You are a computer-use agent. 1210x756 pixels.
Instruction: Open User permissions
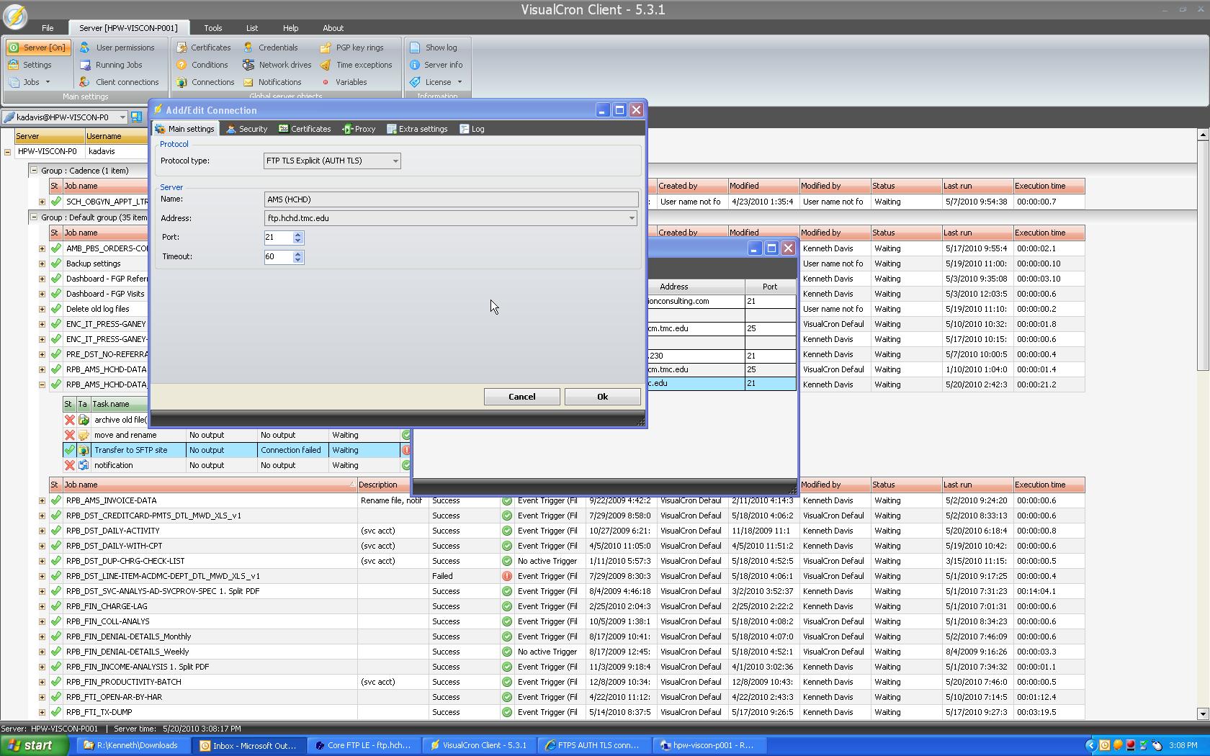pyautogui.click(x=117, y=48)
